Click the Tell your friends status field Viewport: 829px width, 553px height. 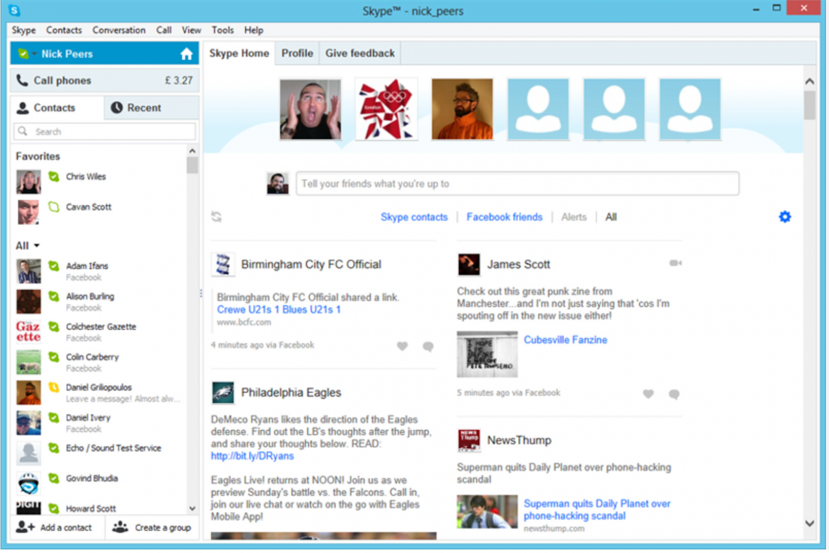tap(517, 184)
